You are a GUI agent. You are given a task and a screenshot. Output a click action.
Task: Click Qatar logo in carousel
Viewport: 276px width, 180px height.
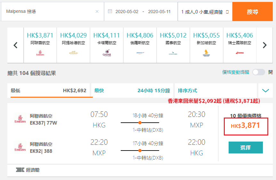107,53
